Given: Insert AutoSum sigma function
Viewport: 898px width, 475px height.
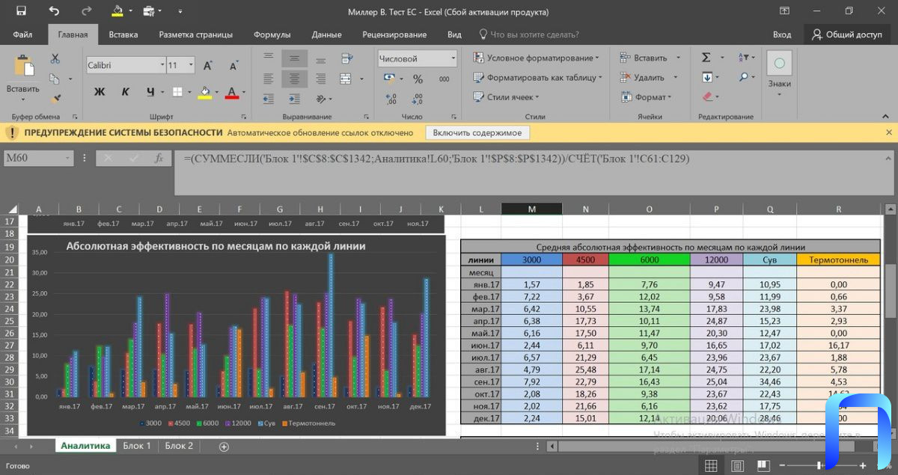Looking at the screenshot, I should (706, 58).
